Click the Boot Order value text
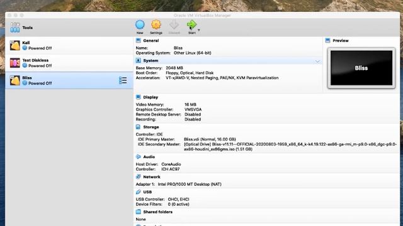Screen dimensions: 403x226 coord(190,73)
